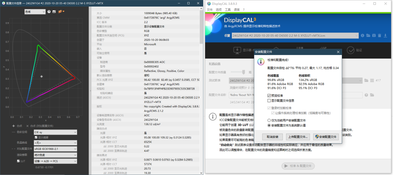Open the orange 3D view dropdown icon
Screen dimensions: 393x175
[61, 12]
